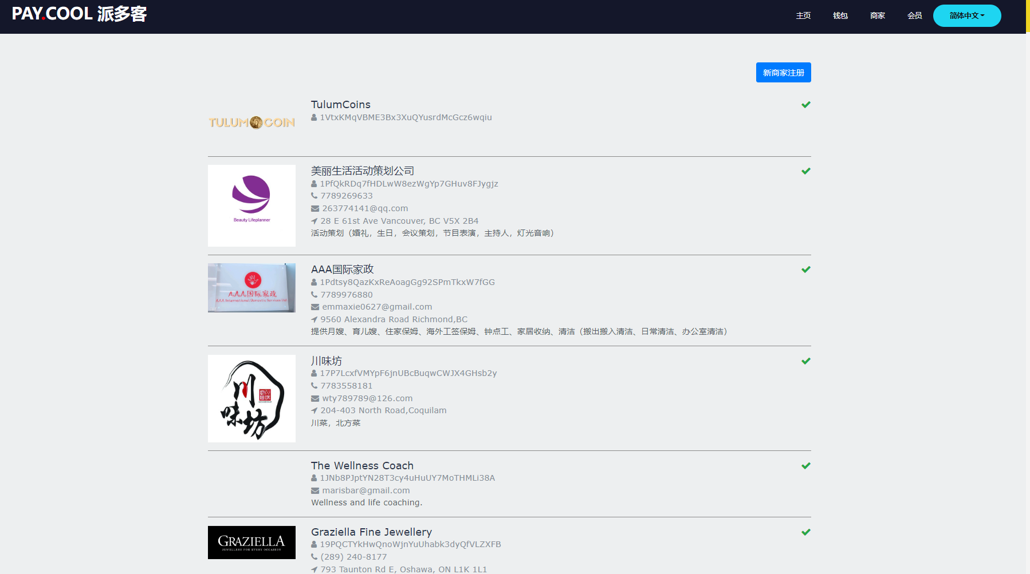Click verified checkmark for AAA国际家政
This screenshot has width=1030, height=574.
coord(806,270)
